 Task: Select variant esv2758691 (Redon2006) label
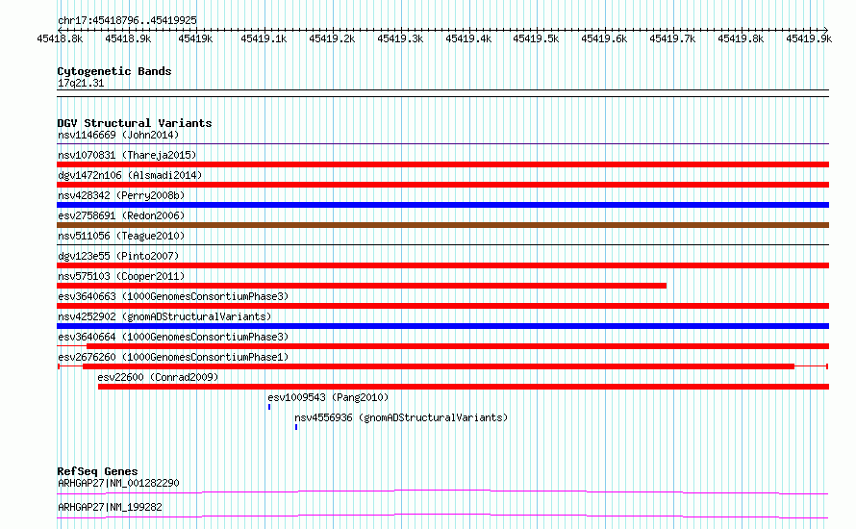(x=121, y=215)
